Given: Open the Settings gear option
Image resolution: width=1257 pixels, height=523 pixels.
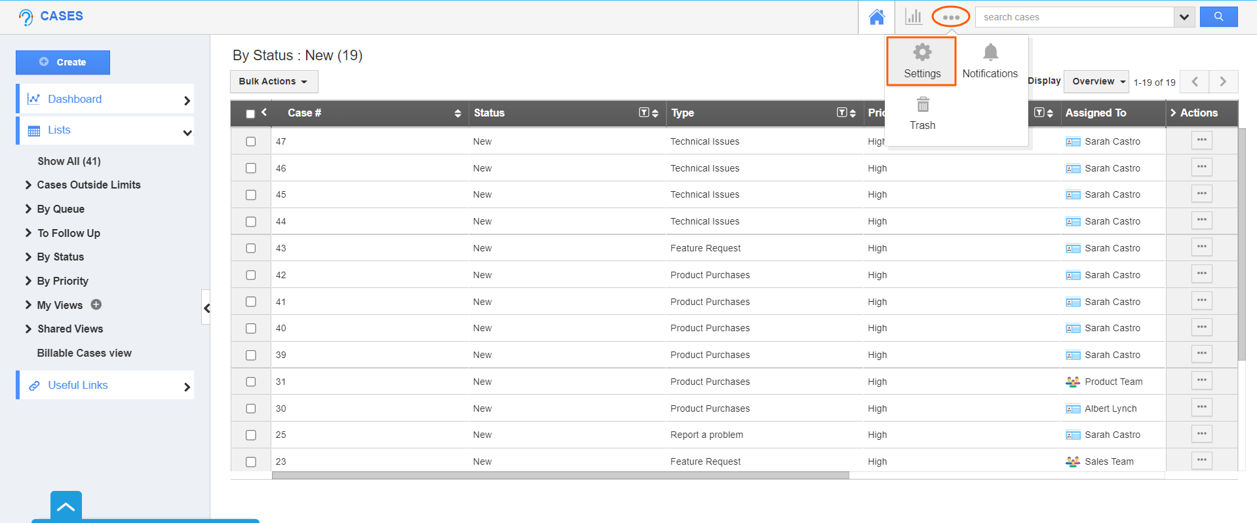Looking at the screenshot, I should pyautogui.click(x=921, y=61).
